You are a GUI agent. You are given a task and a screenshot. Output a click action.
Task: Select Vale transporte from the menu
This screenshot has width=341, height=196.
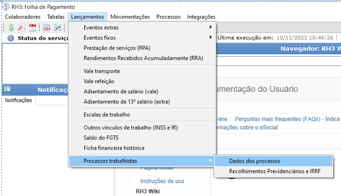coord(102,71)
